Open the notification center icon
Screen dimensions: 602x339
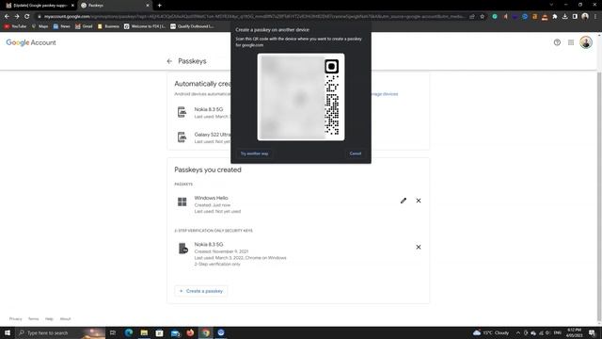point(592,332)
